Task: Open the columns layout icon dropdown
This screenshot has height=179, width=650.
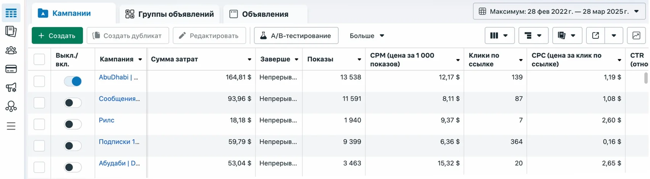Action: [499, 36]
